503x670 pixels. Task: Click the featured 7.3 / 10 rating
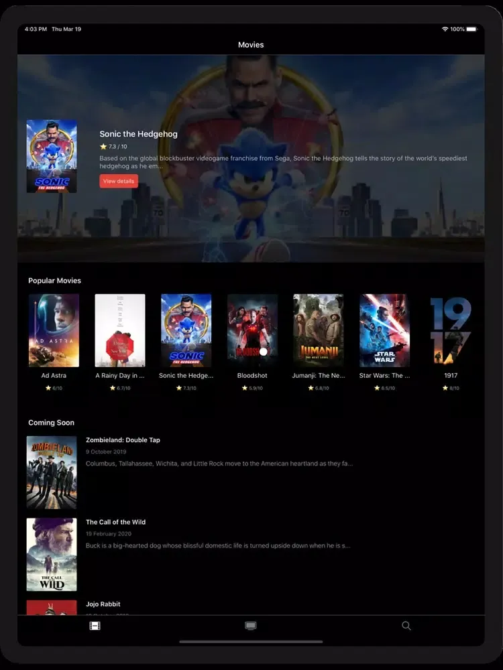(113, 147)
